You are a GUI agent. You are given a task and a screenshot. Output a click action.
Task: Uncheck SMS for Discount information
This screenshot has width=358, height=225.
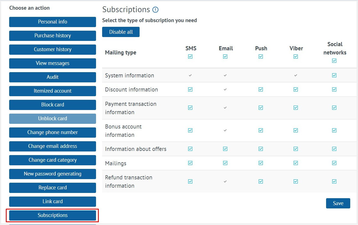(x=190, y=89)
